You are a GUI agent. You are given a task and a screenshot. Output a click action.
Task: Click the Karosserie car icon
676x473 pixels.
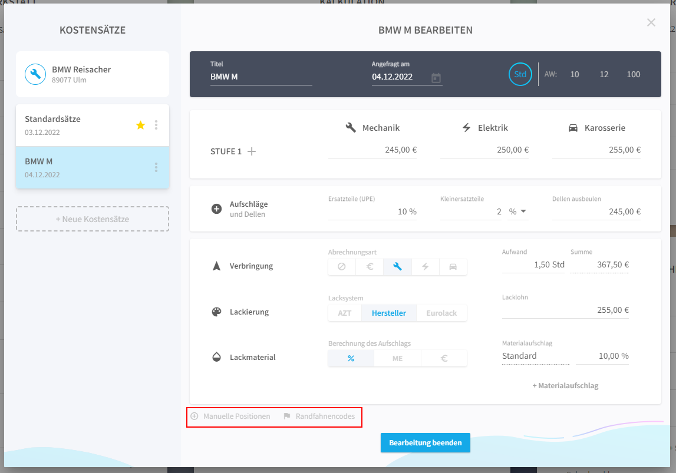click(573, 128)
